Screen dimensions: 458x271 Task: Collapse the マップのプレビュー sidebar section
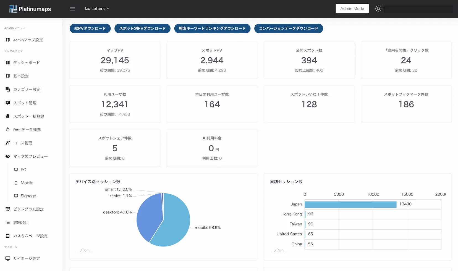point(30,156)
